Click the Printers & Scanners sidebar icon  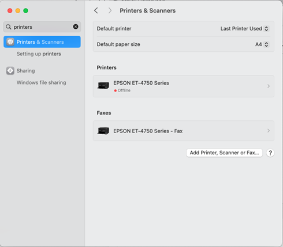(10, 42)
